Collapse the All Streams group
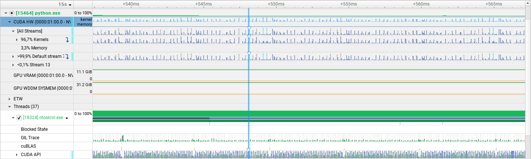 coord(13,31)
